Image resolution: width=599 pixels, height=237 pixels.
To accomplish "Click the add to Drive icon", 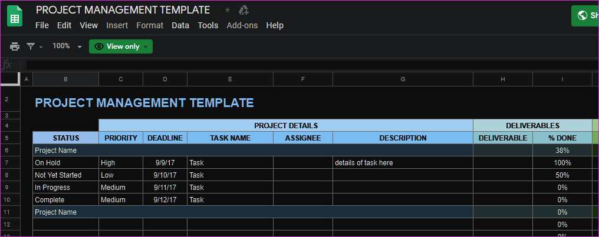I will click(x=243, y=10).
